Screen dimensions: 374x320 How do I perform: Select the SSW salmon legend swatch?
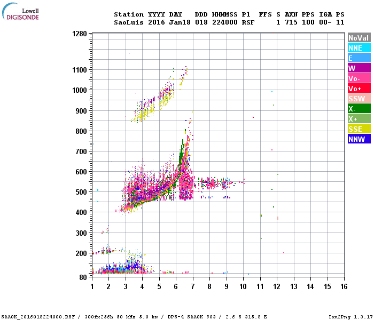point(359,98)
